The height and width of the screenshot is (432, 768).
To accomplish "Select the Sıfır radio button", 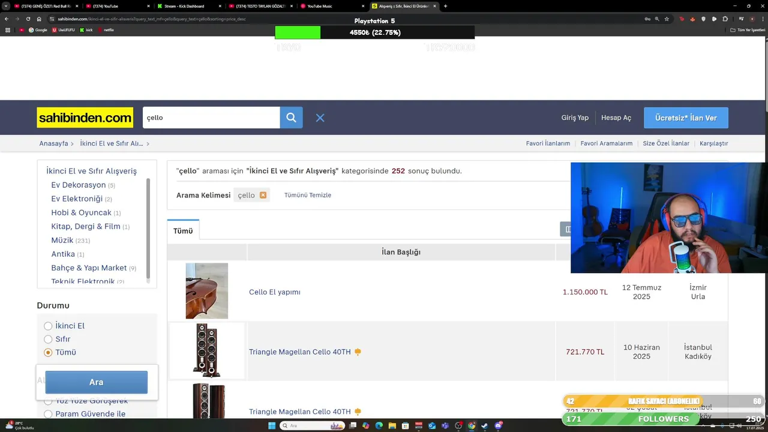I will [x=48, y=339].
